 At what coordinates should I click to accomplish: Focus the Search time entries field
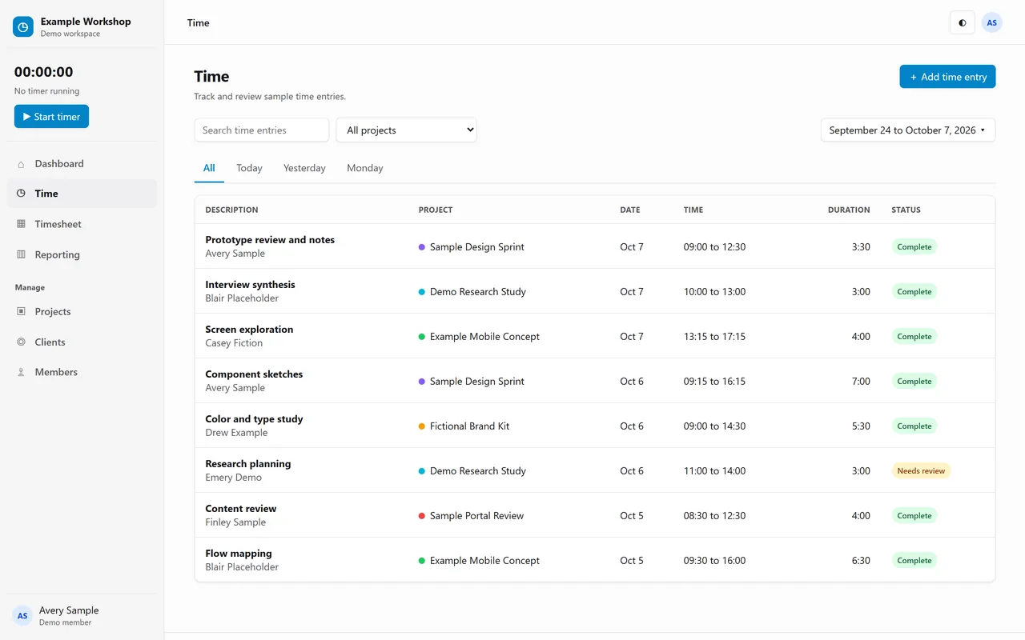[x=262, y=130]
